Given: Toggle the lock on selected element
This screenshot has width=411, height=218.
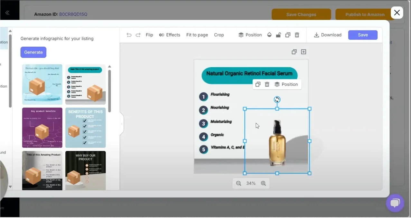Looking at the screenshot, I should 278,35.
